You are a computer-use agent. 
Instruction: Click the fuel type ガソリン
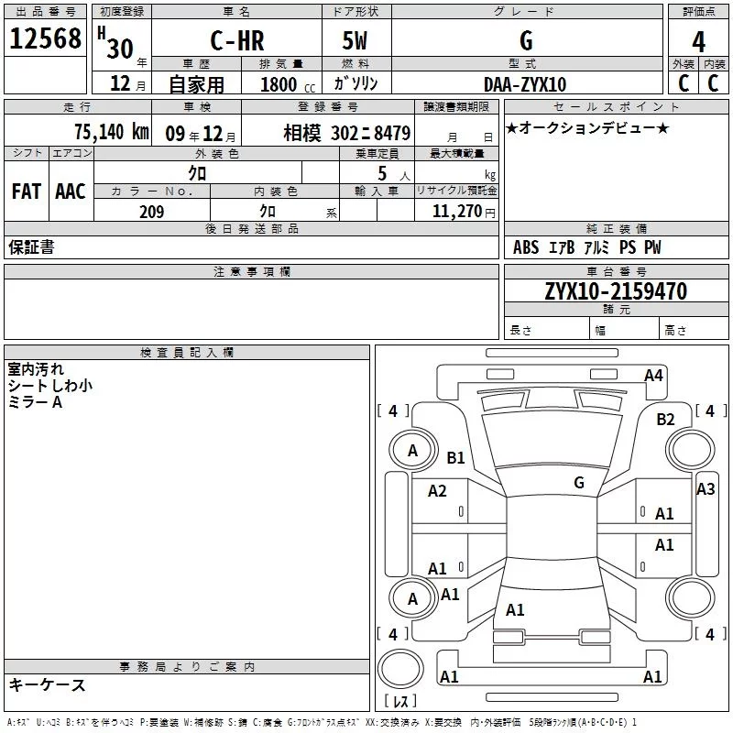click(x=356, y=83)
